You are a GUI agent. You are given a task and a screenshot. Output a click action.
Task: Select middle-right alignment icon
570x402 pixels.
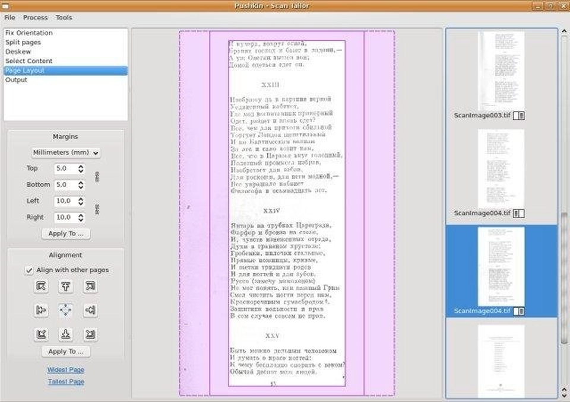click(x=90, y=310)
